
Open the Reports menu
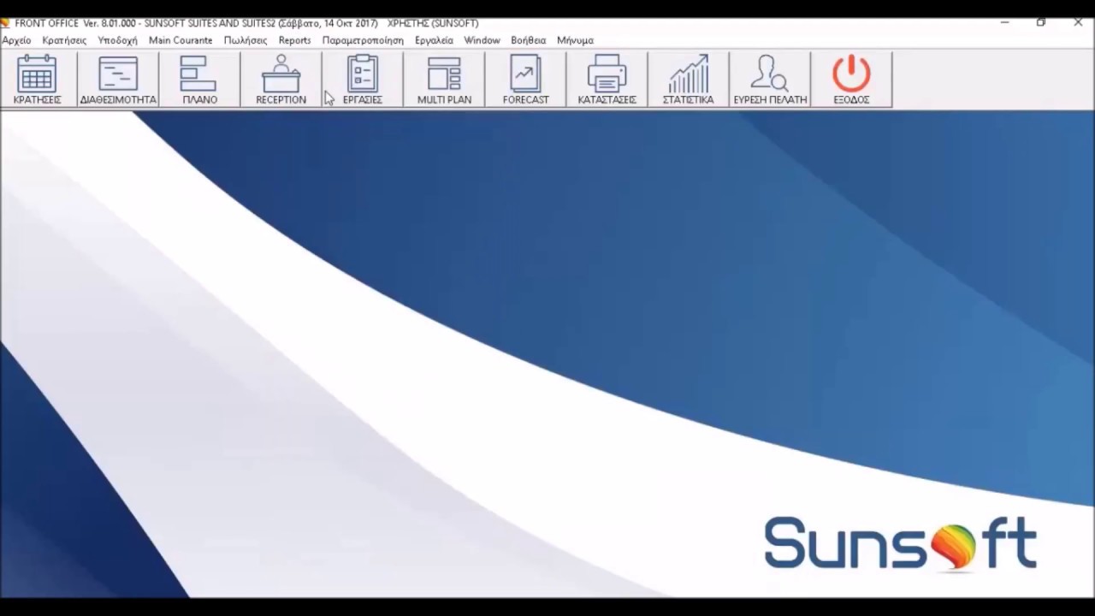pos(294,40)
